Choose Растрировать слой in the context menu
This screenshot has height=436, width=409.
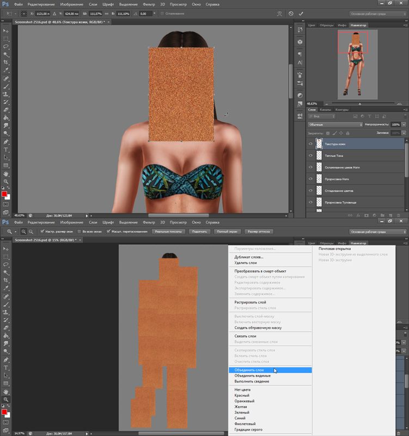click(250, 302)
